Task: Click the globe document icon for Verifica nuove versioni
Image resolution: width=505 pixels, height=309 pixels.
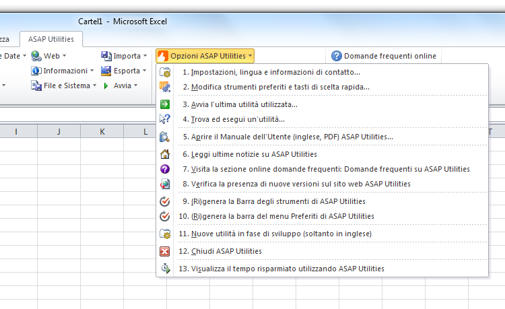Action: tap(165, 184)
